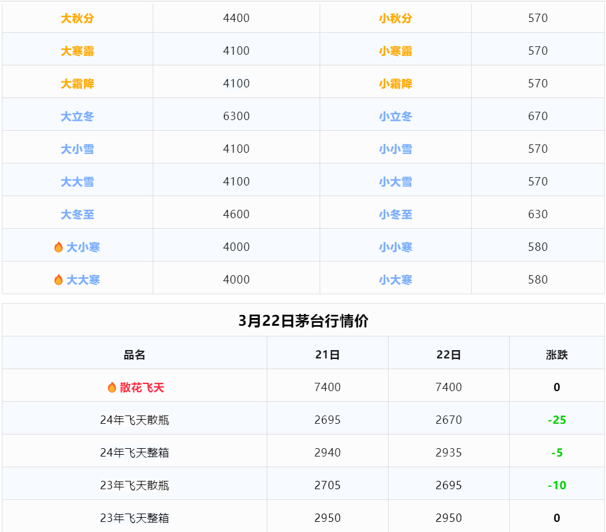This screenshot has width=606, height=532.
Task: Select the 小大雪 entry
Action: pos(395,182)
